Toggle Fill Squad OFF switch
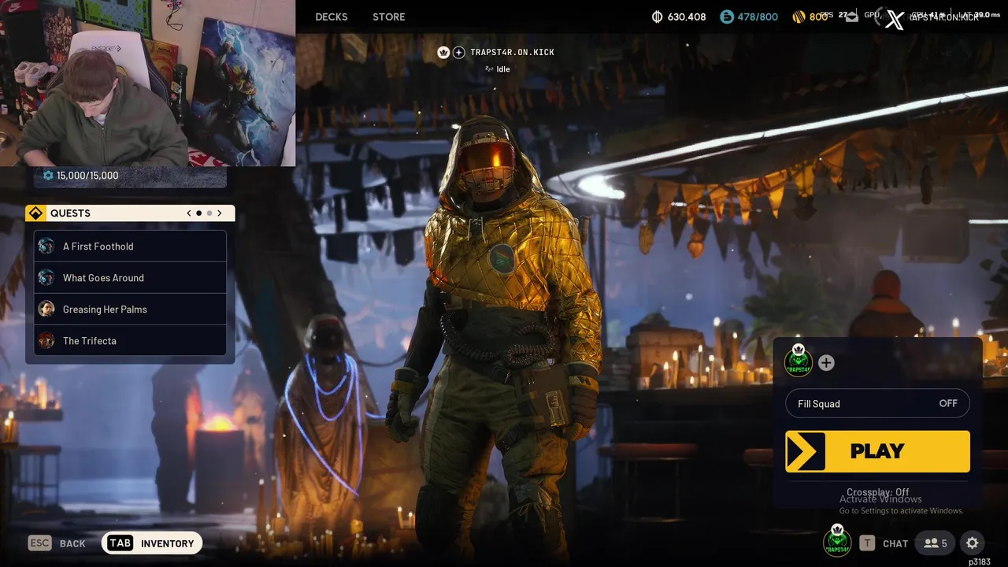This screenshot has width=1008, height=567. (x=877, y=404)
